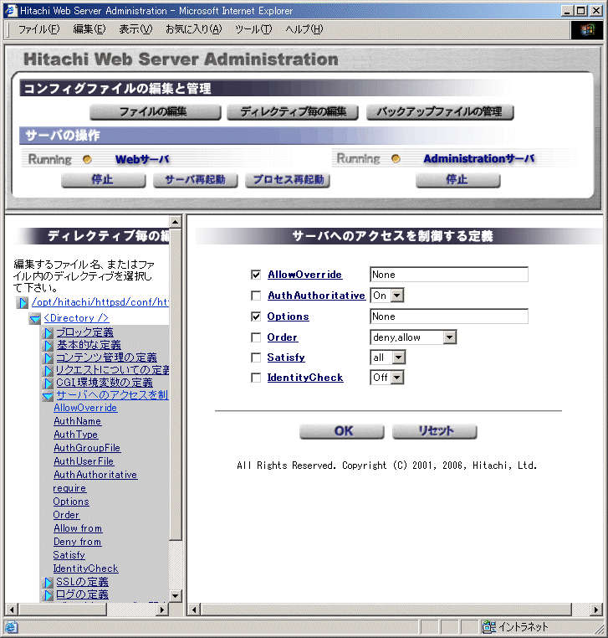The width and height of the screenshot is (608, 638).
Task: Click the リセット button
Action: click(434, 432)
